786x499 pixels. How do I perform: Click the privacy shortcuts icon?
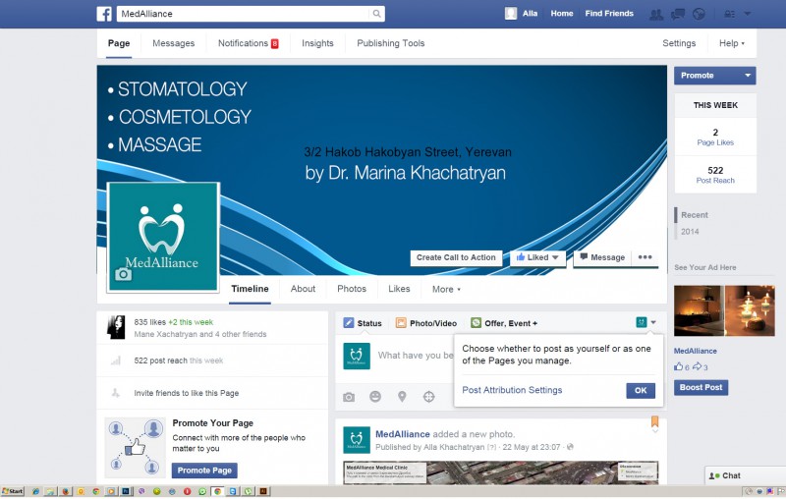(x=730, y=14)
